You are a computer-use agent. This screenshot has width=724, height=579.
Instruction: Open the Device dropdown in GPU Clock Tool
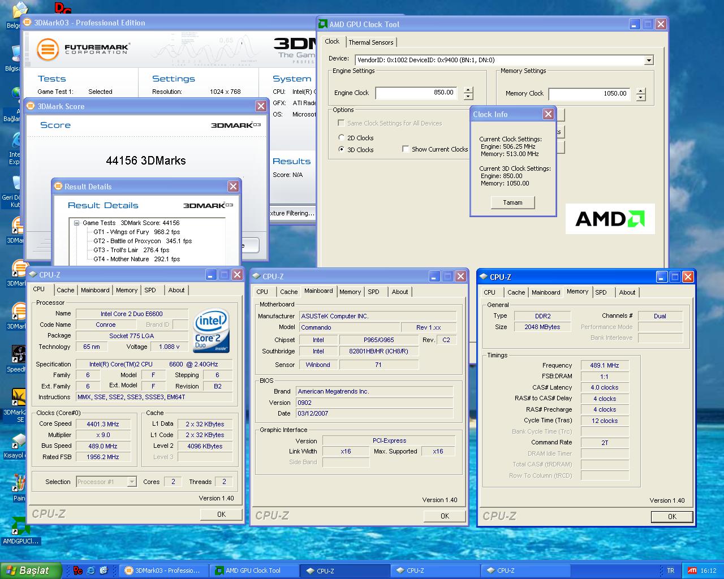click(x=649, y=60)
